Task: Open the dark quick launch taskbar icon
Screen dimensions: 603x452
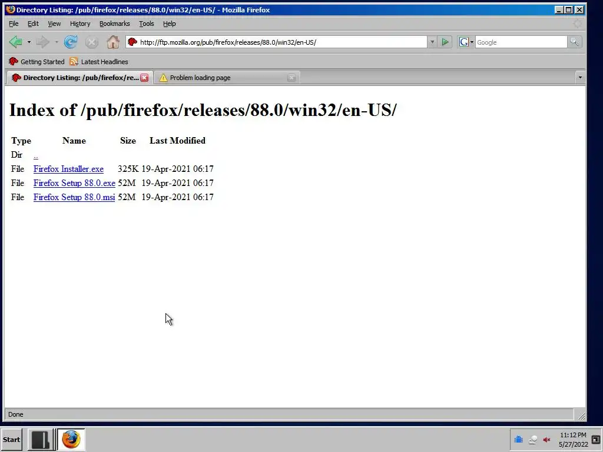Action: pos(41,439)
